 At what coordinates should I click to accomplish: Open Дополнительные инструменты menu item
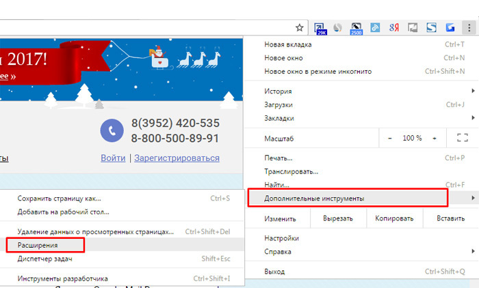[346, 198]
